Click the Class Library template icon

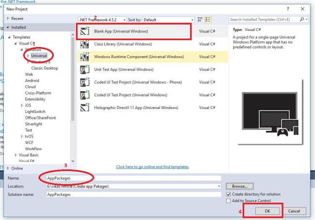(85, 44)
